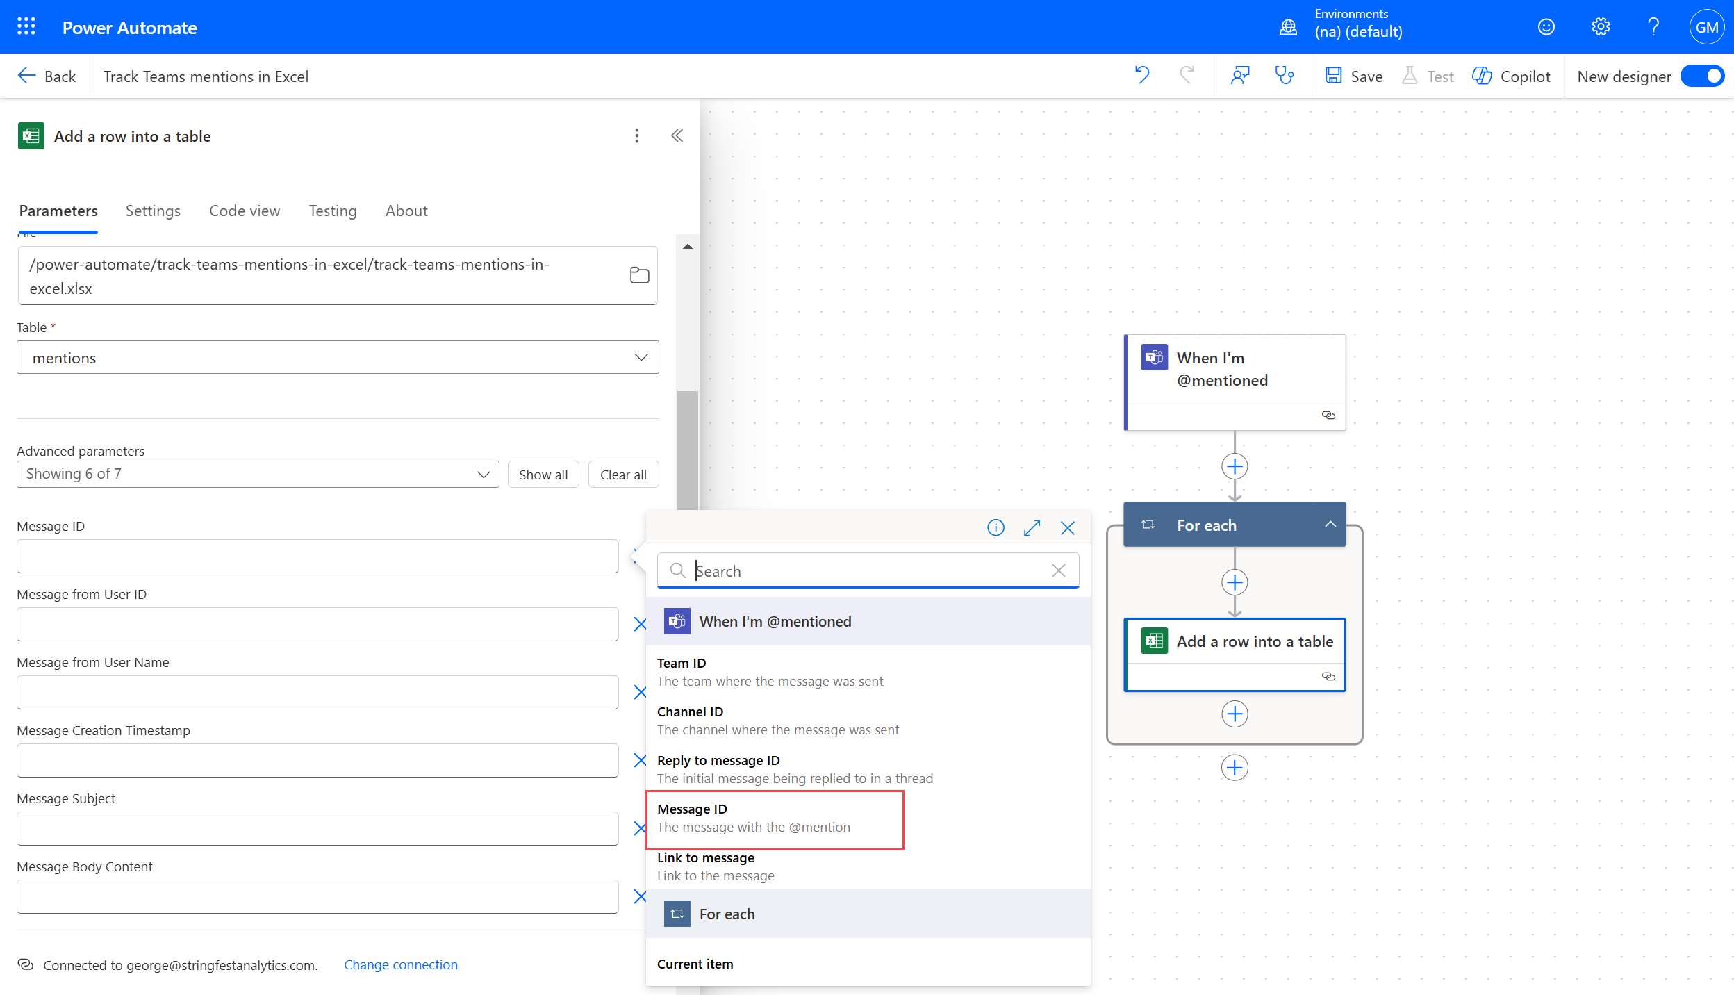Click the Show all button
The image size is (1734, 995).
pyautogui.click(x=543, y=475)
